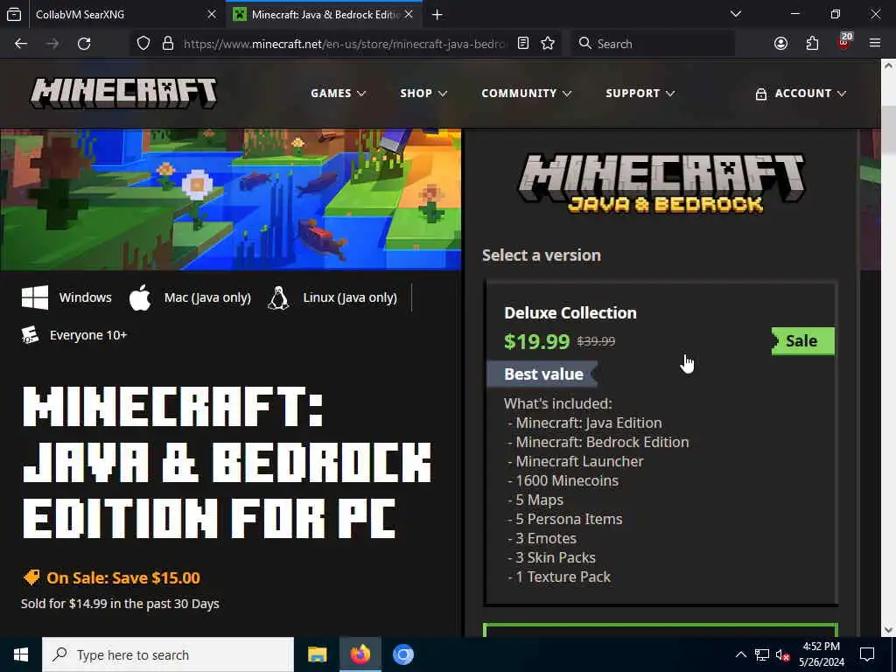Click 'On Sale: Save $15.00' text

click(123, 577)
